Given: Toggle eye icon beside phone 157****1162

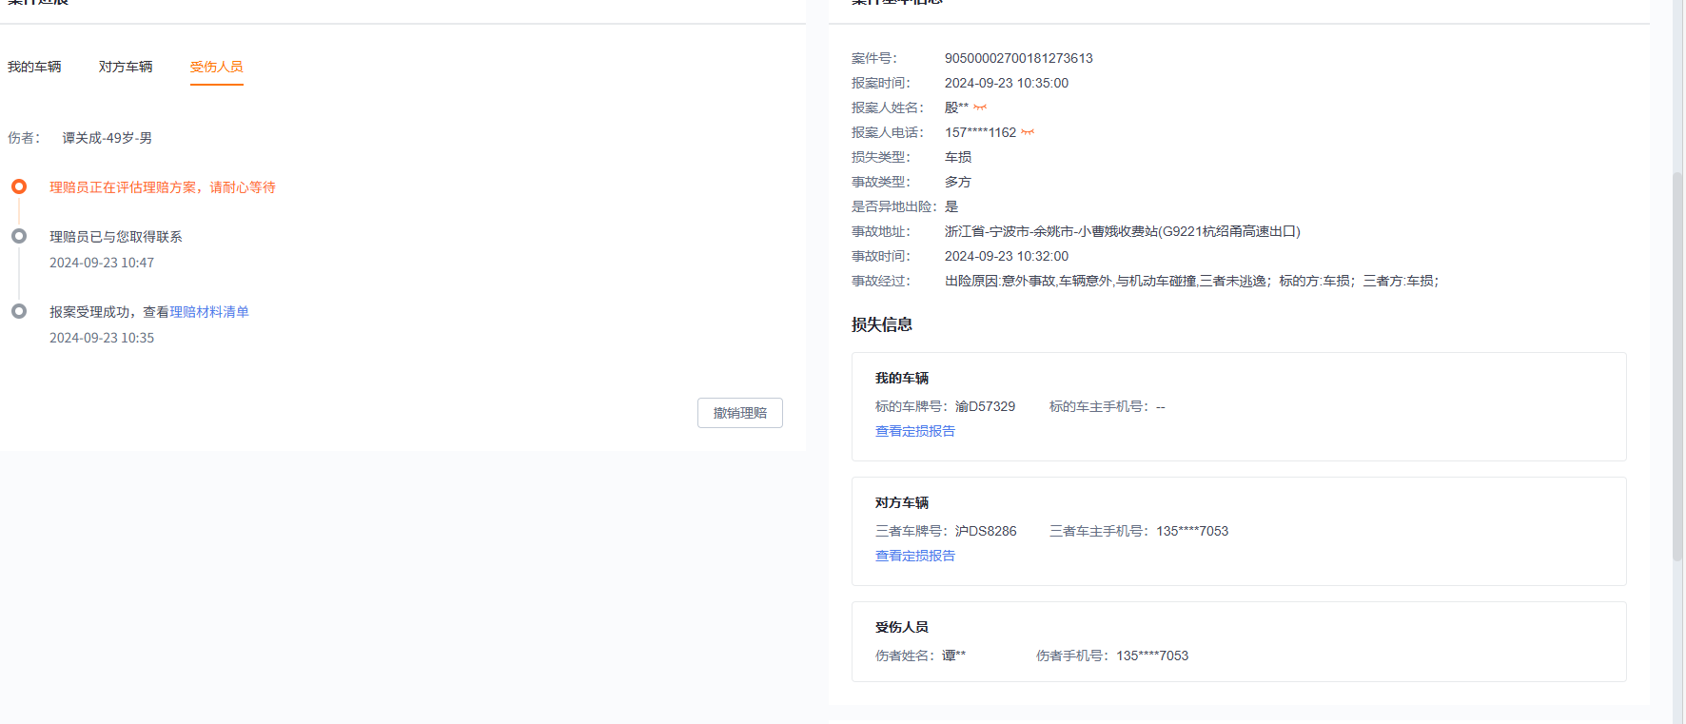Looking at the screenshot, I should pyautogui.click(x=1028, y=132).
